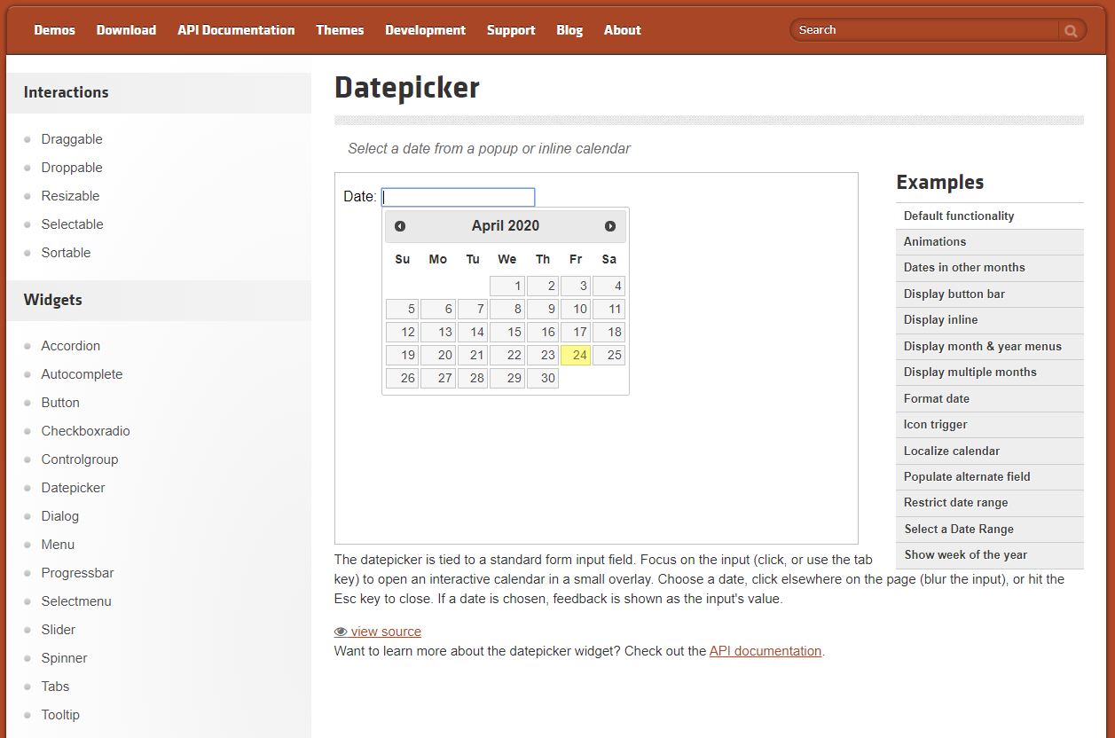Choose day 26 in the calendar
The height and width of the screenshot is (738, 1115).
coord(402,378)
